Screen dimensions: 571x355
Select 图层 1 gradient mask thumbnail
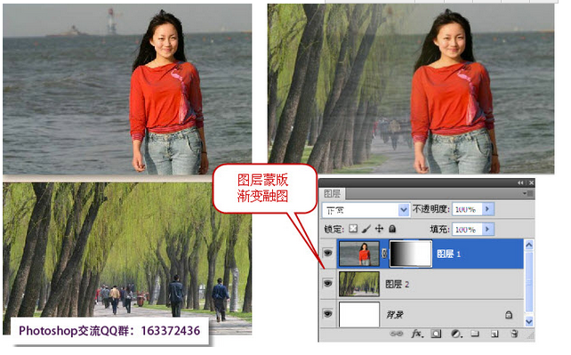pos(410,254)
